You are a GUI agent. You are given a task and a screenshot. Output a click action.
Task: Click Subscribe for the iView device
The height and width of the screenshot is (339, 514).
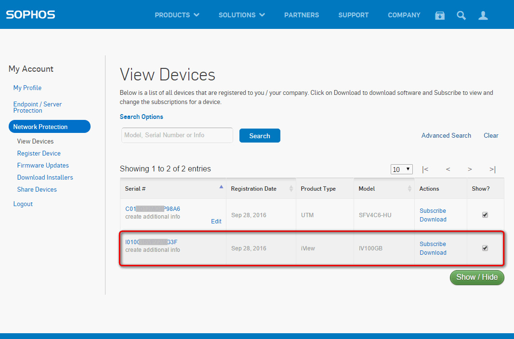433,244
